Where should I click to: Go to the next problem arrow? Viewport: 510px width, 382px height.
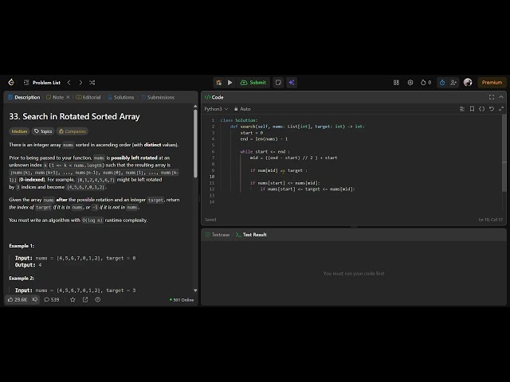[x=80, y=83]
